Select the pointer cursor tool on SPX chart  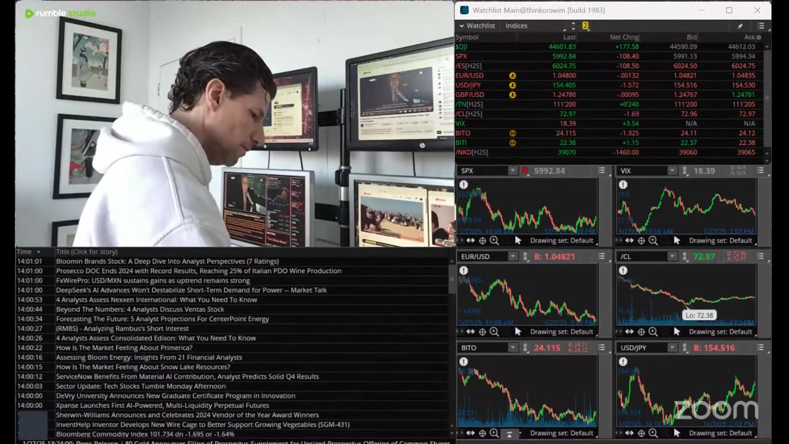coord(518,240)
